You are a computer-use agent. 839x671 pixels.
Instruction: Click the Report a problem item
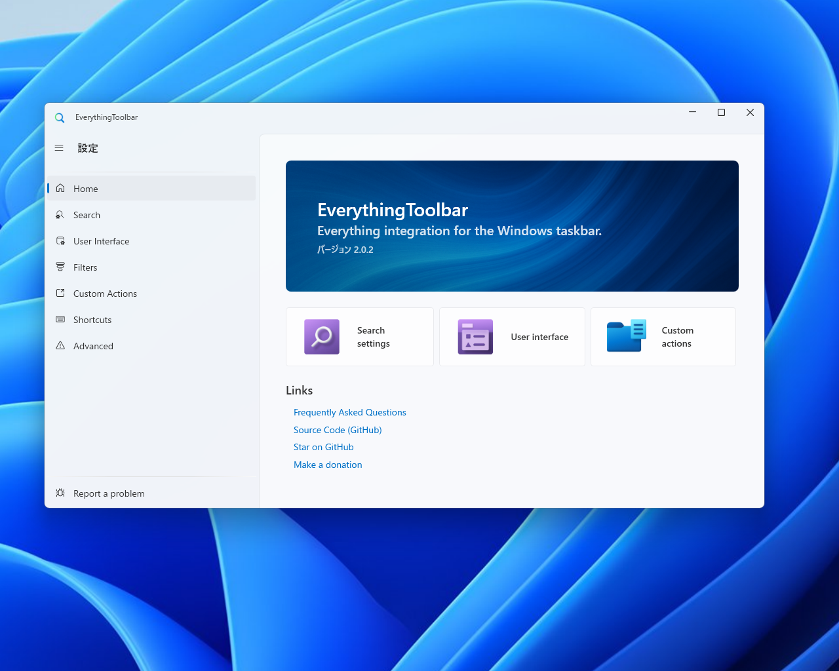tap(109, 493)
